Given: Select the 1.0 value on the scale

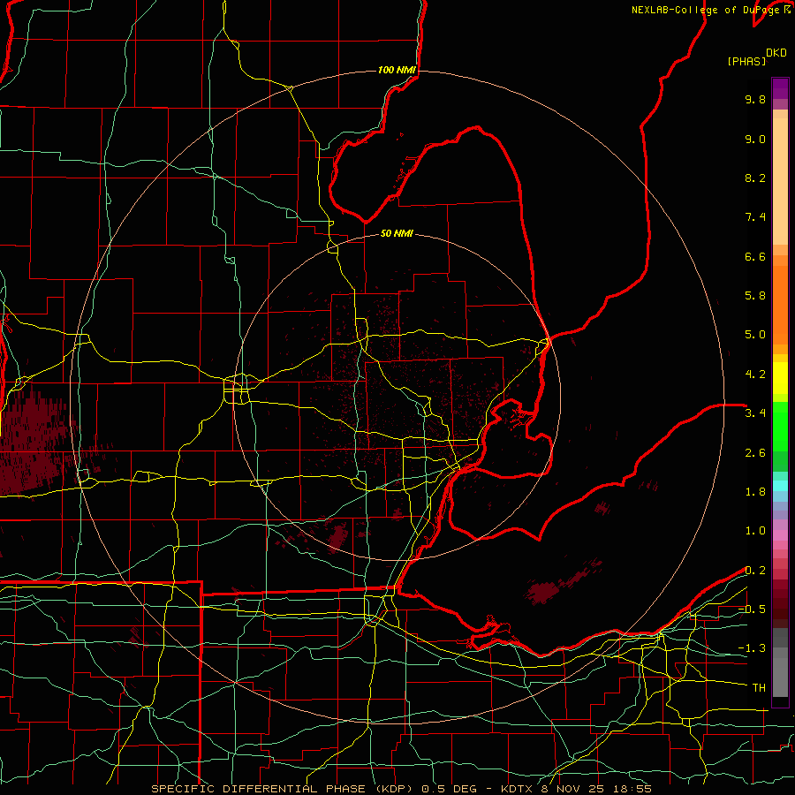Looking at the screenshot, I should (755, 531).
